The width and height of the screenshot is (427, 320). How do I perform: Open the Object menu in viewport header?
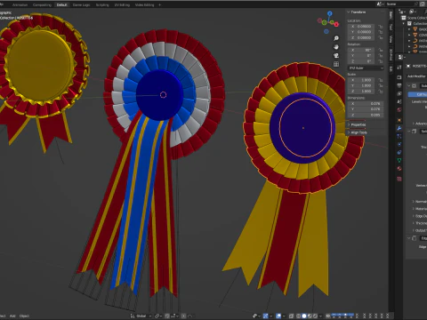pyautogui.click(x=24, y=316)
